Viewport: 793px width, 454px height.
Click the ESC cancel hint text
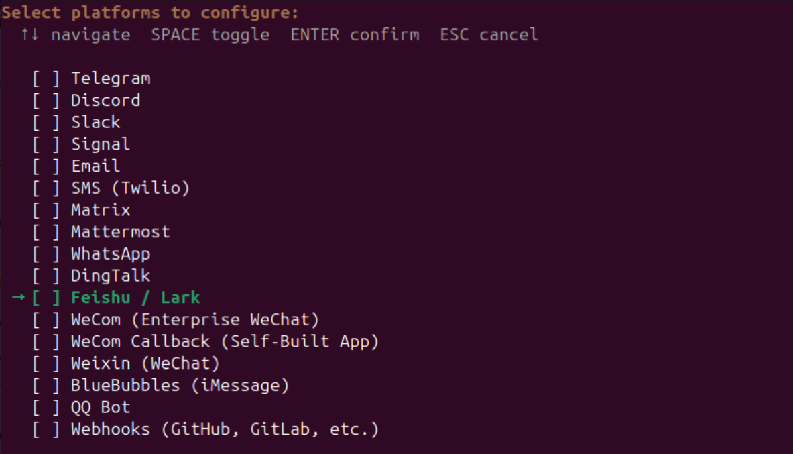point(489,34)
